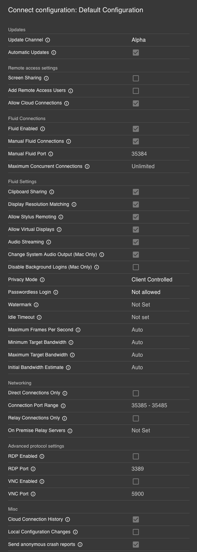Enable Direct Connections Only checkbox

click(136, 393)
